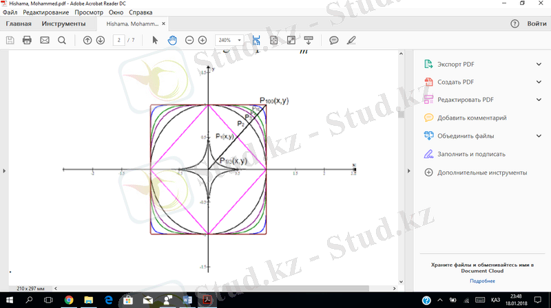The image size is (551, 308).
Task: Select the highlighter pen tool
Action: pos(351,40)
